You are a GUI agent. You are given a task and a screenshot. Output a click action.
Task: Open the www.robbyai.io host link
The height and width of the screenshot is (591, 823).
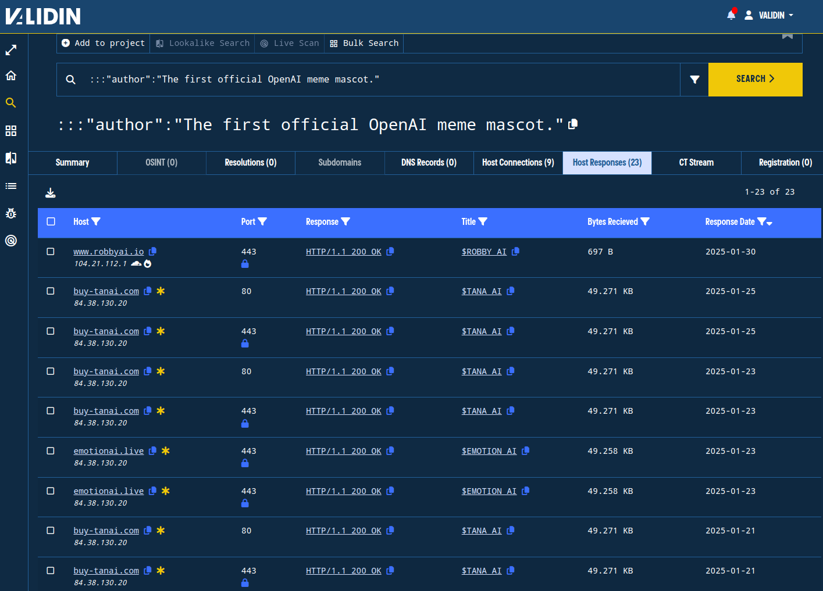[109, 252]
